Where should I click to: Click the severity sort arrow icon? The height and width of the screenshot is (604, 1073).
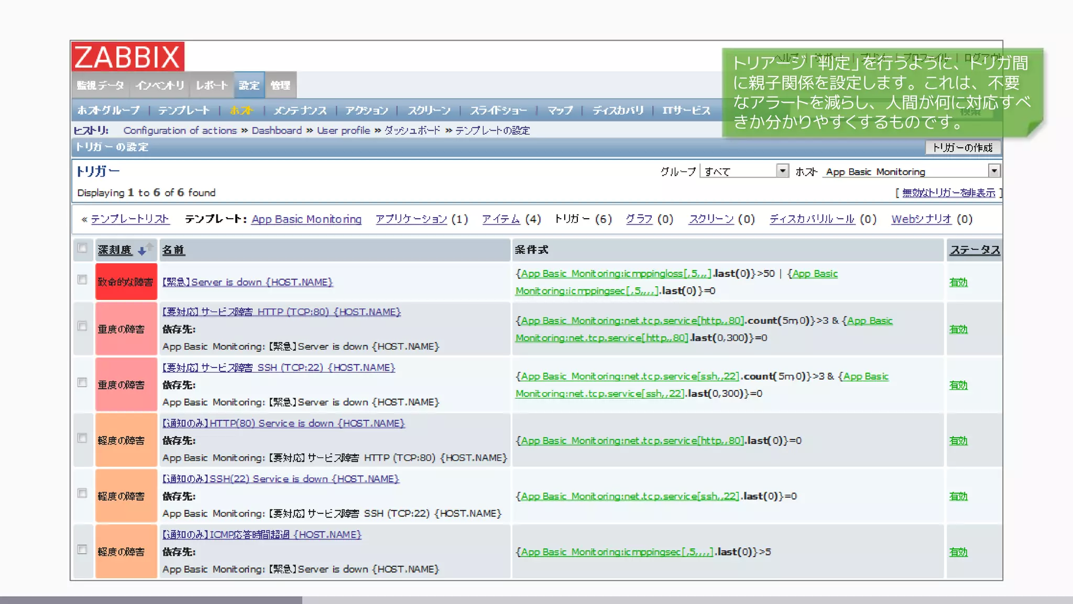tap(142, 251)
